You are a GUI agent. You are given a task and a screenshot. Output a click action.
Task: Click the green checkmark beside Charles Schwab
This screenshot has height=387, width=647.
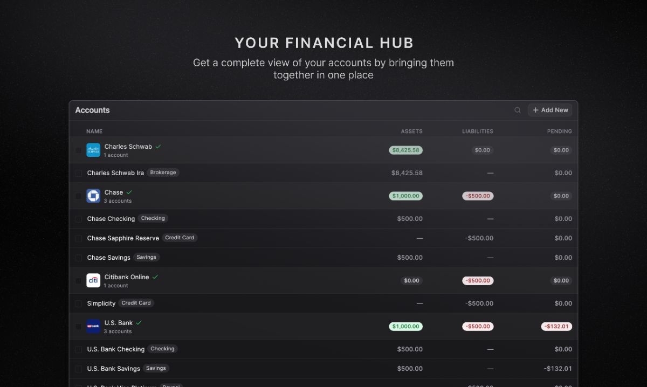click(x=158, y=146)
